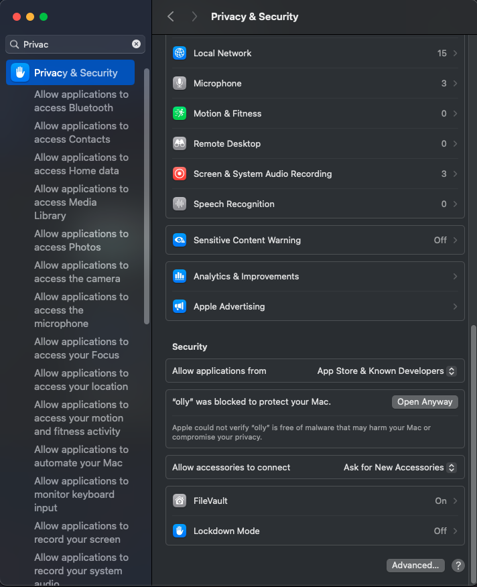
Task: Click the Screen & System Audio Recording label
Action: (263, 174)
